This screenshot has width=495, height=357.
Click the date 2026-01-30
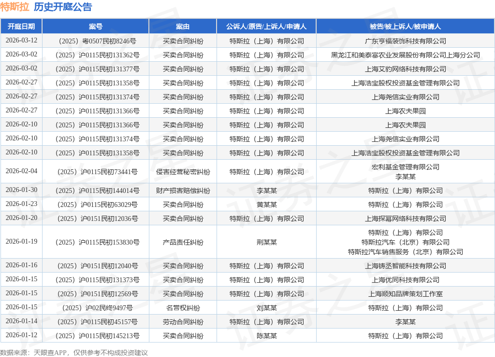pos(21,190)
